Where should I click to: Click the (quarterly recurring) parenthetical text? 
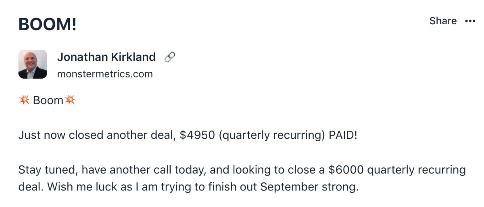pyautogui.click(x=272, y=135)
